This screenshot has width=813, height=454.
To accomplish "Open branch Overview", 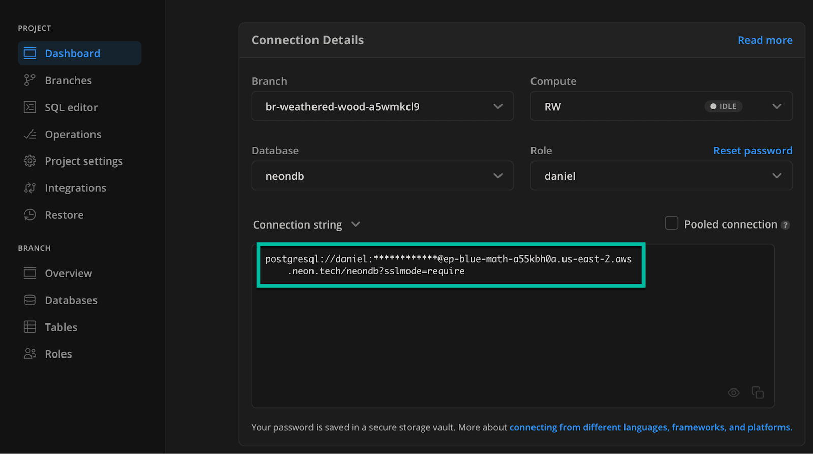I will point(69,273).
